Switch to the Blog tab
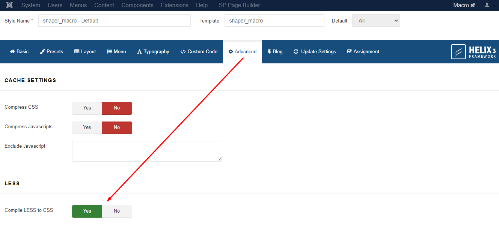 (275, 52)
